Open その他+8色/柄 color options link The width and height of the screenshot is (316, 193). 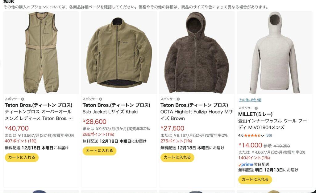pos(250,100)
